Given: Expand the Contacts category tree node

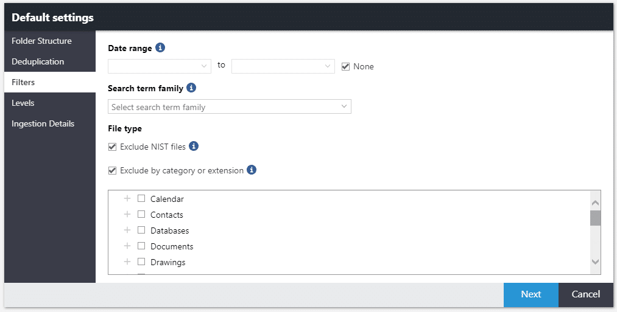Looking at the screenshot, I should click(127, 215).
